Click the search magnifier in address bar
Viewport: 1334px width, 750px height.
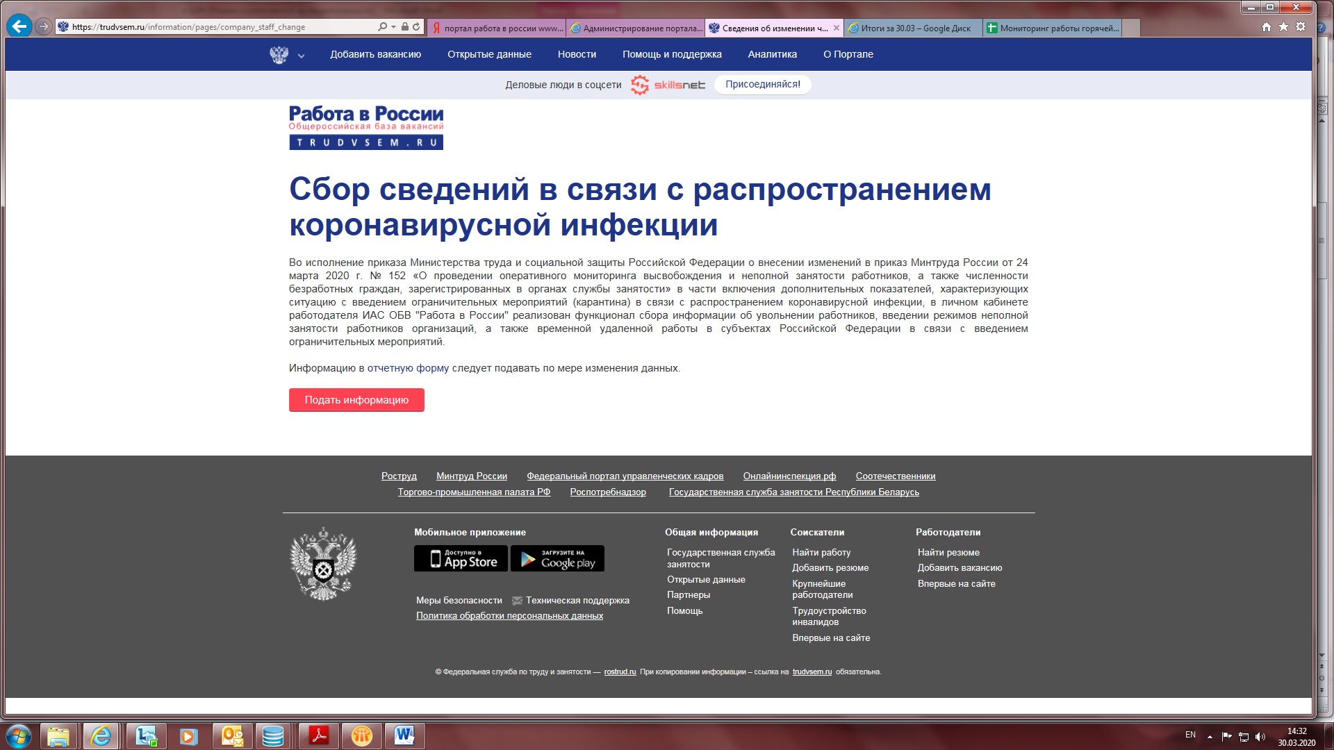[x=382, y=27]
